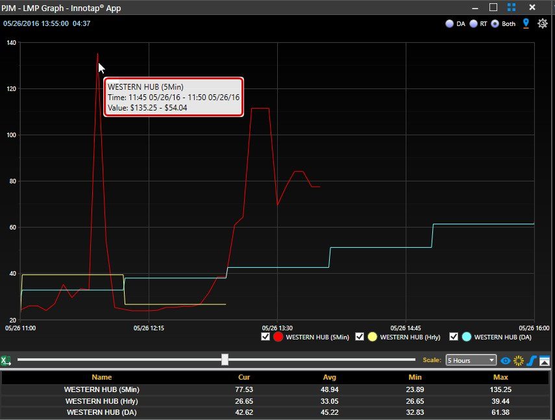This screenshot has width=555, height=420.
Task: Export data with the Excel icon
Action: [x=6, y=361]
